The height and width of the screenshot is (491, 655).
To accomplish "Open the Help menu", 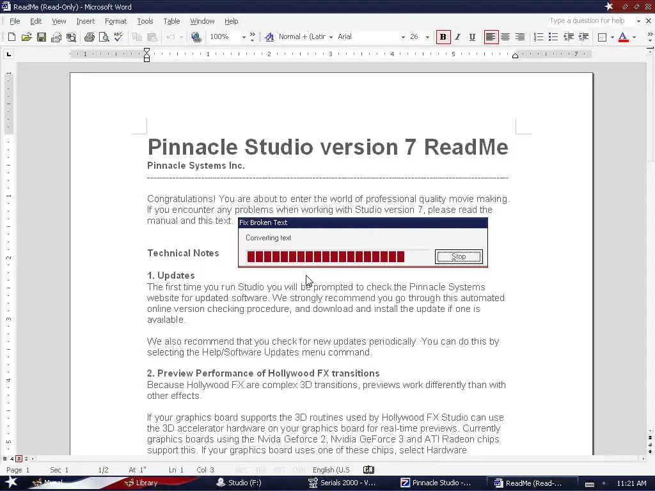I will click(x=231, y=21).
